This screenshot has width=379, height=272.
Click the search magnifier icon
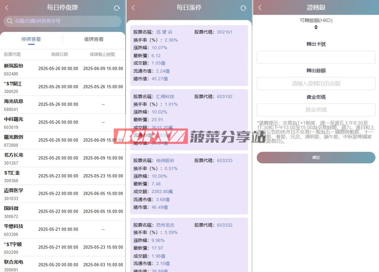[10, 21]
